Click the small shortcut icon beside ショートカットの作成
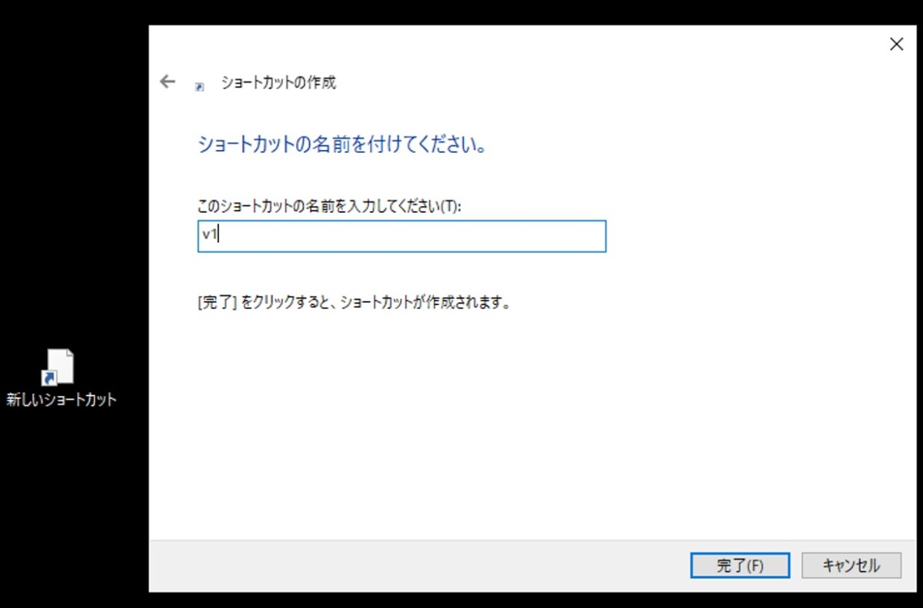The image size is (923, 608). point(200,88)
